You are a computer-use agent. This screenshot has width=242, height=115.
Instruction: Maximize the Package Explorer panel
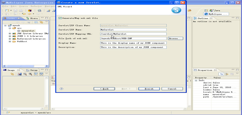pyautogui.click(x=46, y=18)
